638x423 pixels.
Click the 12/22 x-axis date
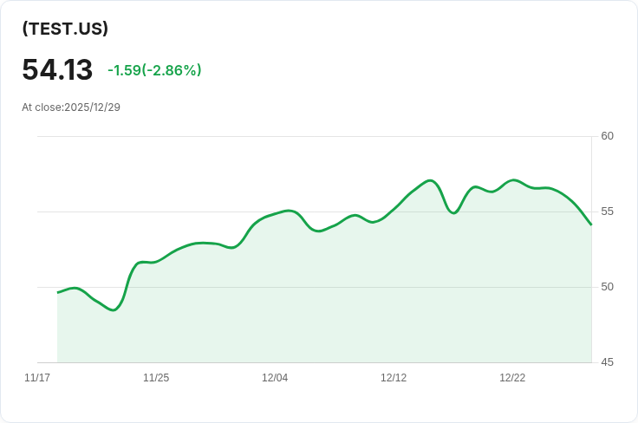512,378
